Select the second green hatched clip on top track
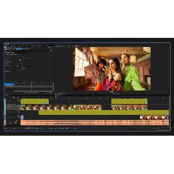This screenshot has height=174, width=174. pos(129,101)
